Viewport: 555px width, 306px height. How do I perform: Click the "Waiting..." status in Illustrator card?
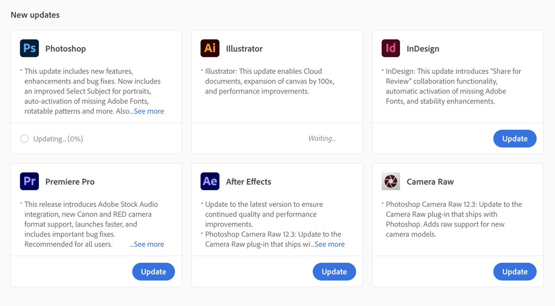[322, 138]
